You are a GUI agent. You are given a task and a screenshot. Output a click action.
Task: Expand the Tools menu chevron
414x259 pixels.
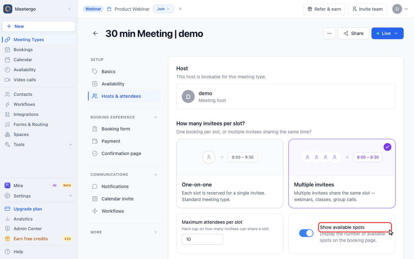pyautogui.click(x=71, y=144)
